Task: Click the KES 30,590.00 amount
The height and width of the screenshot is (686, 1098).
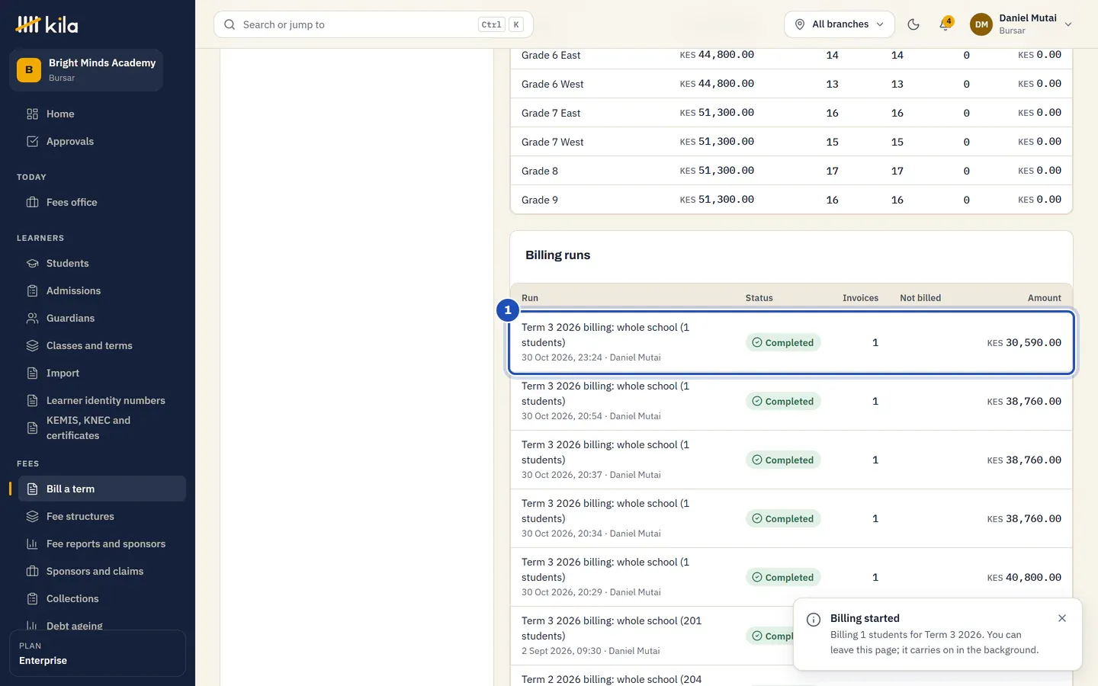Action: (1024, 342)
